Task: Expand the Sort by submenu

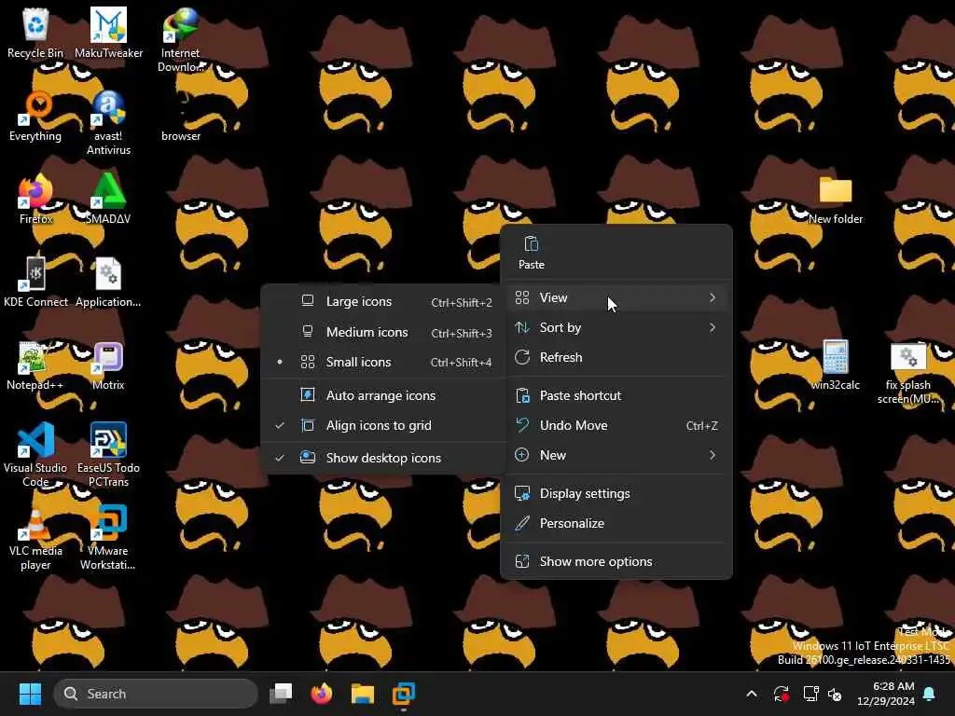Action: [x=616, y=327]
